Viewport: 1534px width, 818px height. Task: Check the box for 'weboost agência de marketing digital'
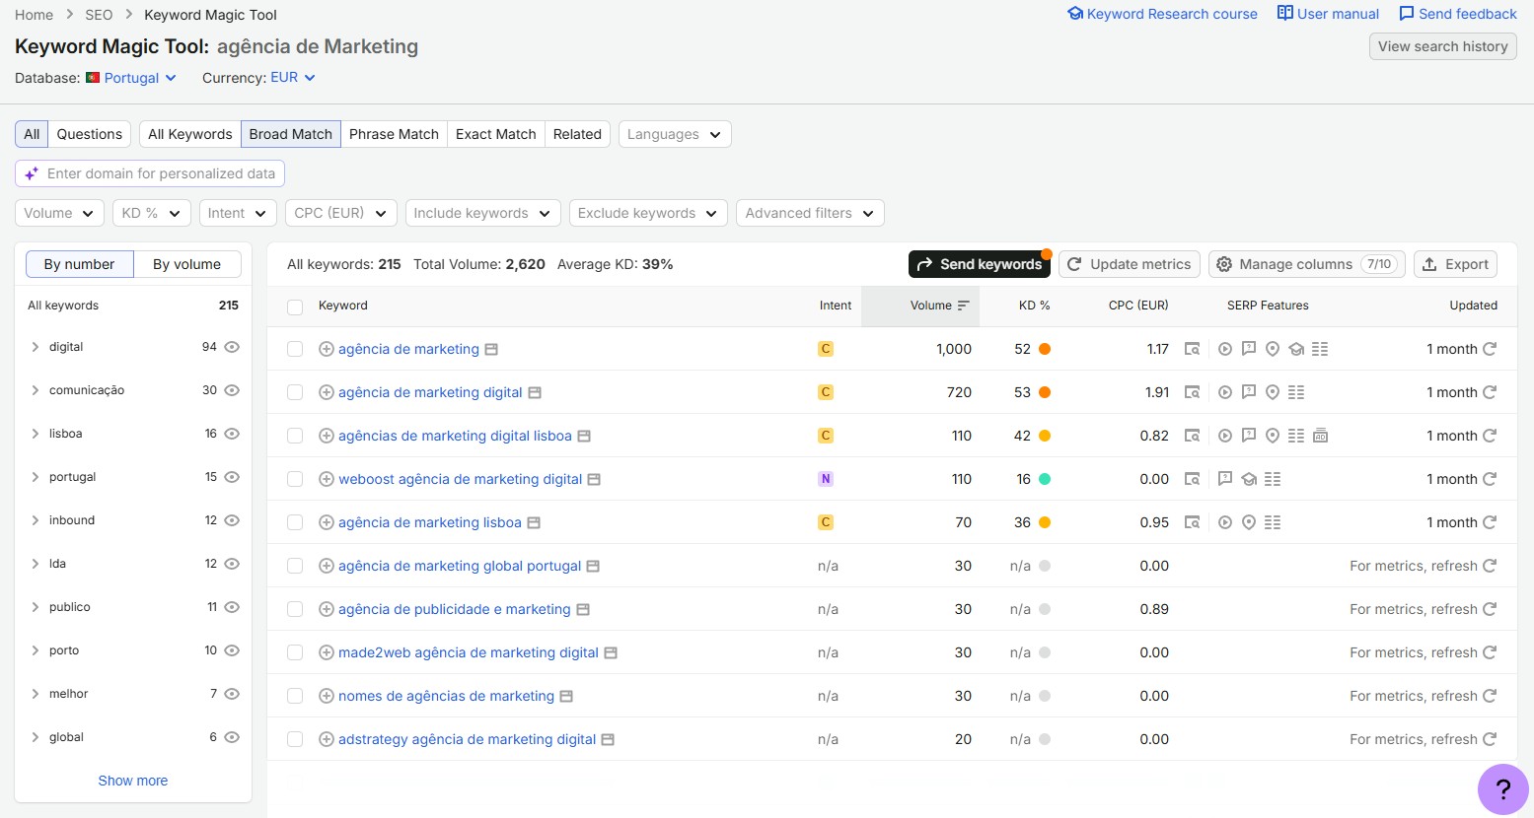pos(294,479)
